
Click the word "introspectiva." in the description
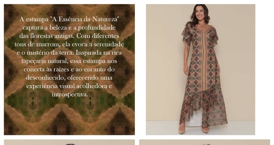(70, 94)
